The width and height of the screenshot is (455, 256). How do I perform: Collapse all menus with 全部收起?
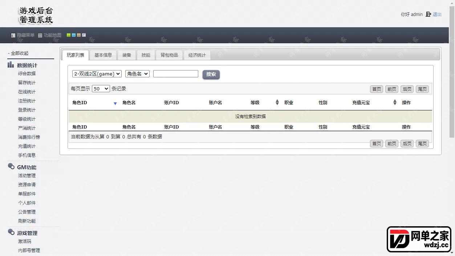(18, 53)
